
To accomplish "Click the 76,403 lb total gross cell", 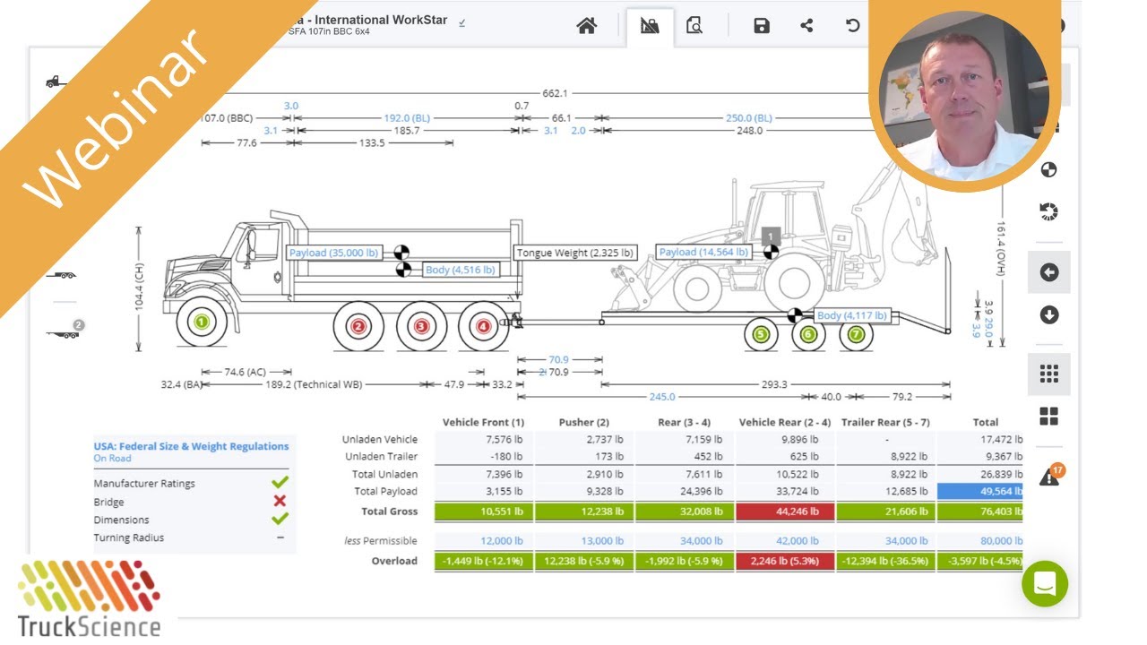I will (x=980, y=512).
